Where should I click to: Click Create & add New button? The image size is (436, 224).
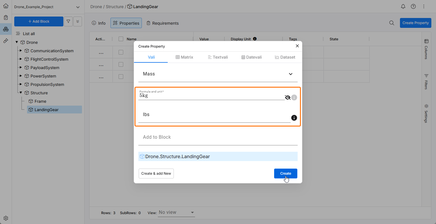tap(156, 174)
